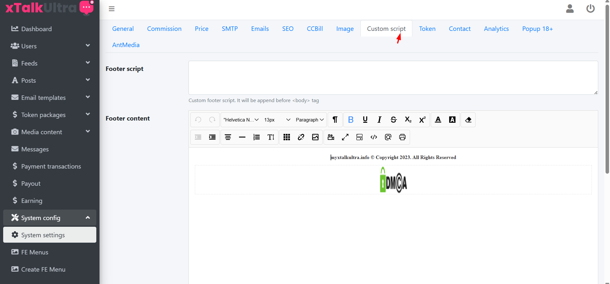Open Payment transactions in sidebar
The height and width of the screenshot is (284, 610).
tap(51, 166)
